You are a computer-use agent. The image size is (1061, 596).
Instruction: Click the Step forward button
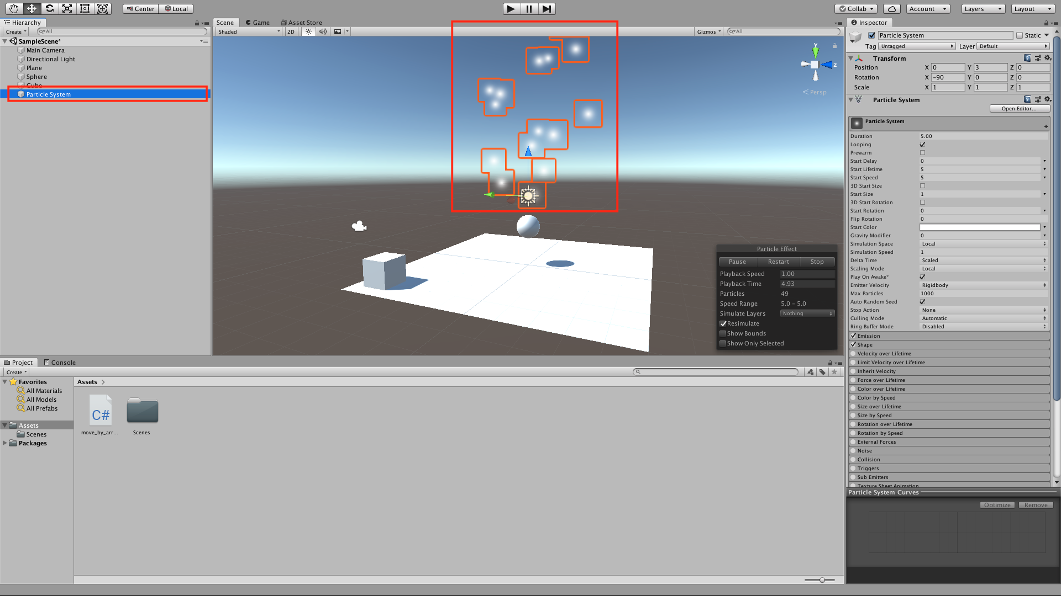(547, 8)
